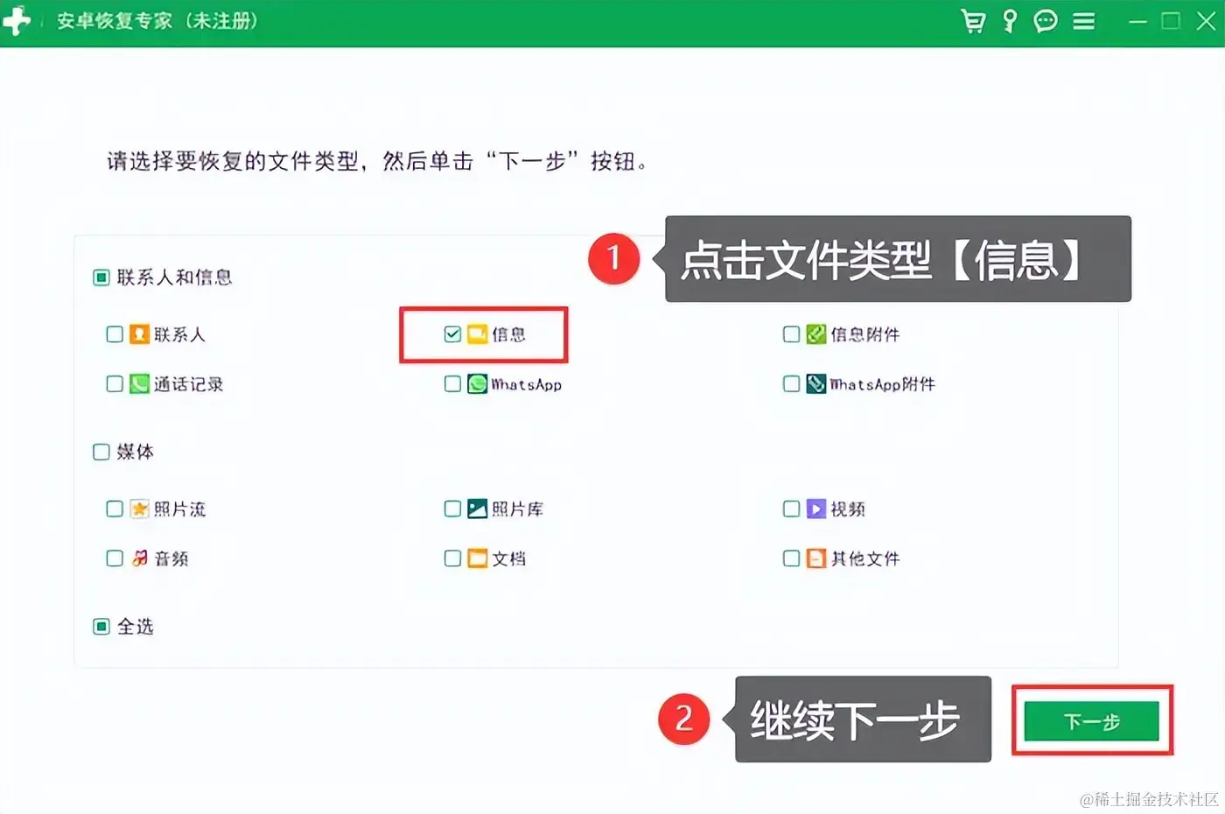Click the 音频 music note icon

click(x=139, y=558)
